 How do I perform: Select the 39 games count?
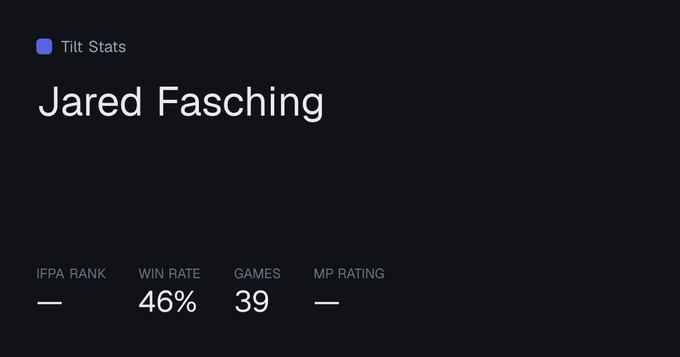(x=252, y=301)
